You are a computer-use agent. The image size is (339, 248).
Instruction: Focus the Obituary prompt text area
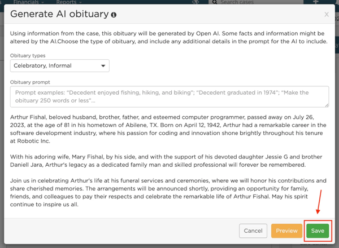coord(169,96)
